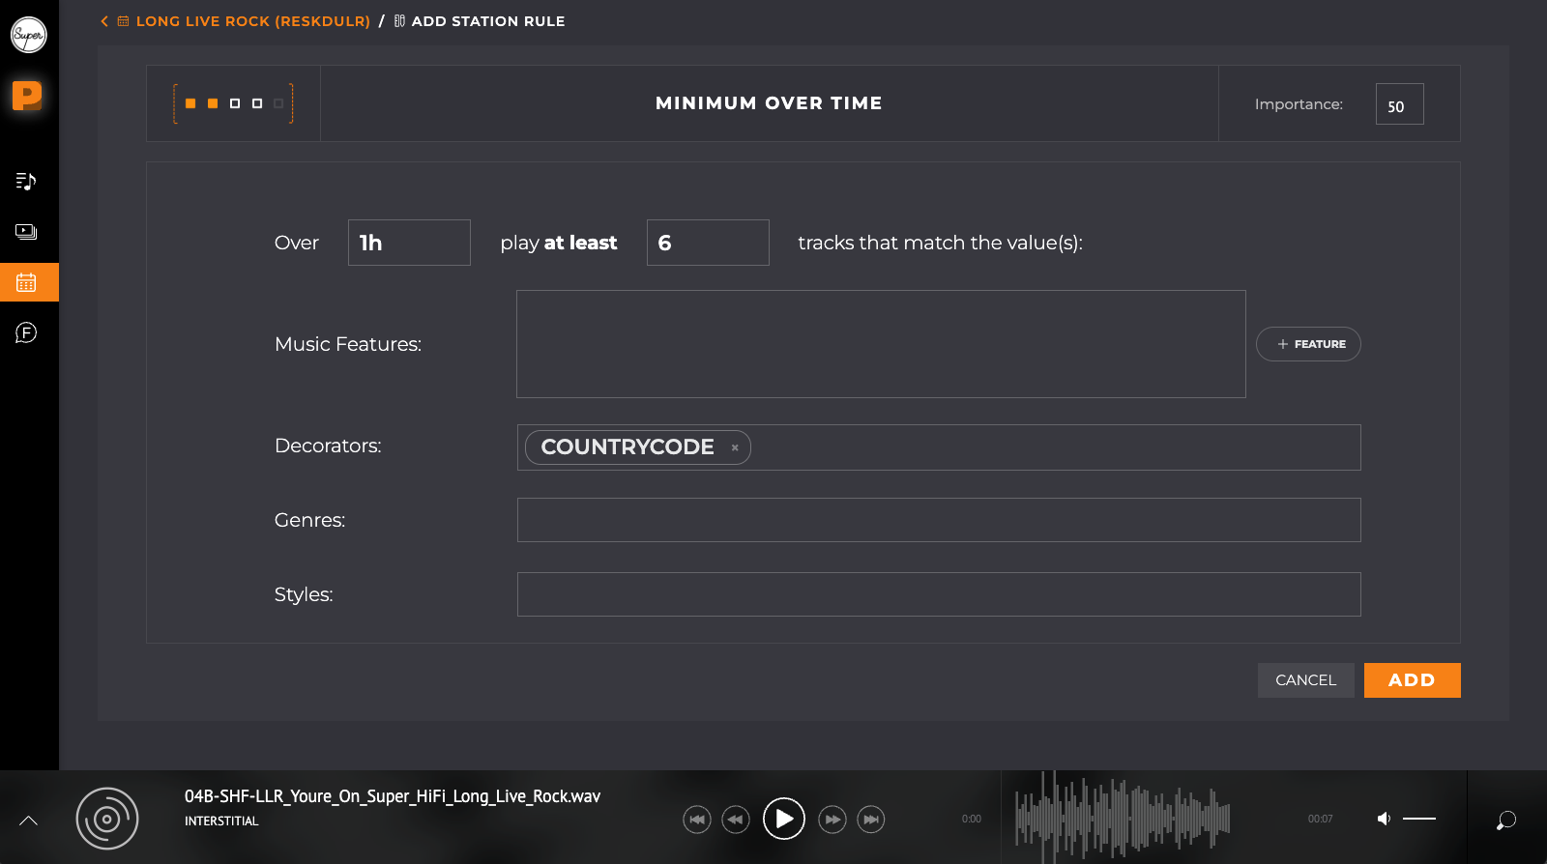Click the fourth hollow rule-type square
Viewport: 1547px width, 864px height.
tap(257, 103)
